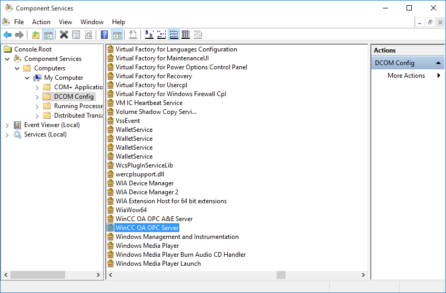Toggle Show/Hide Console Tree button
446x293 pixels.
click(x=48, y=35)
